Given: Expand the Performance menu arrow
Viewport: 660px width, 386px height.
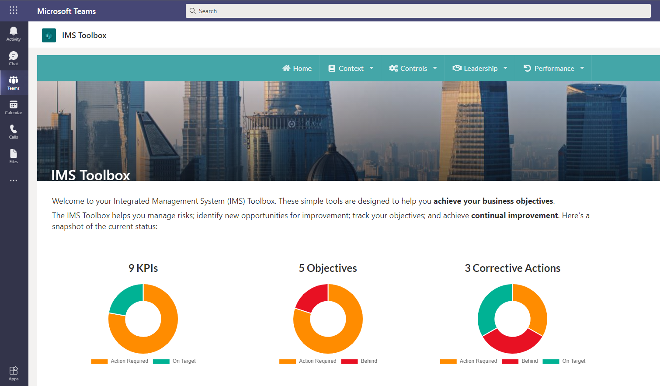Looking at the screenshot, I should [x=582, y=68].
